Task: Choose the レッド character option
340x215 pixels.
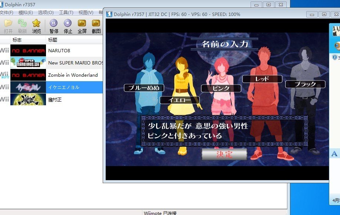Action: click(262, 79)
